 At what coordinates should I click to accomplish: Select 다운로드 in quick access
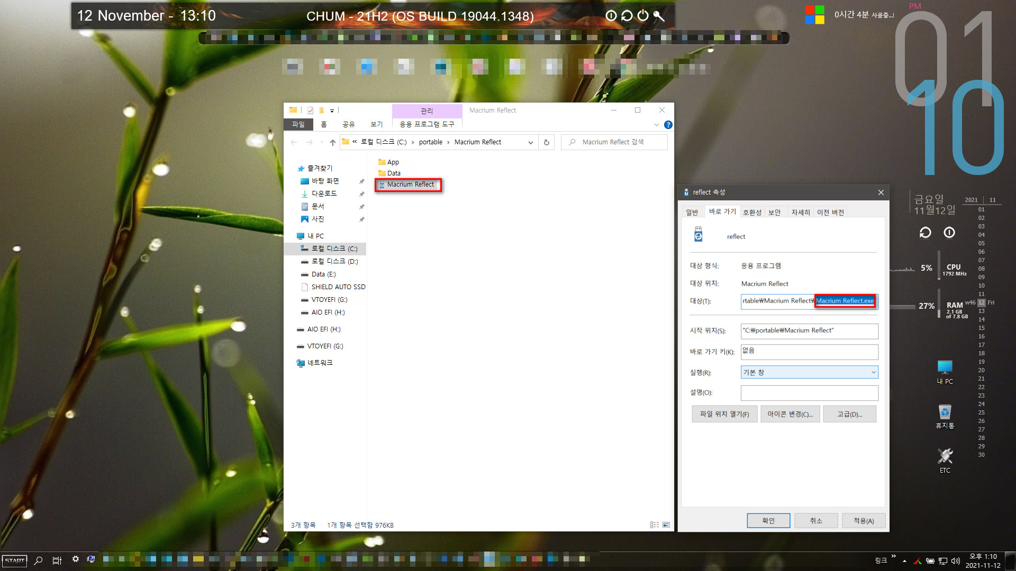[324, 194]
